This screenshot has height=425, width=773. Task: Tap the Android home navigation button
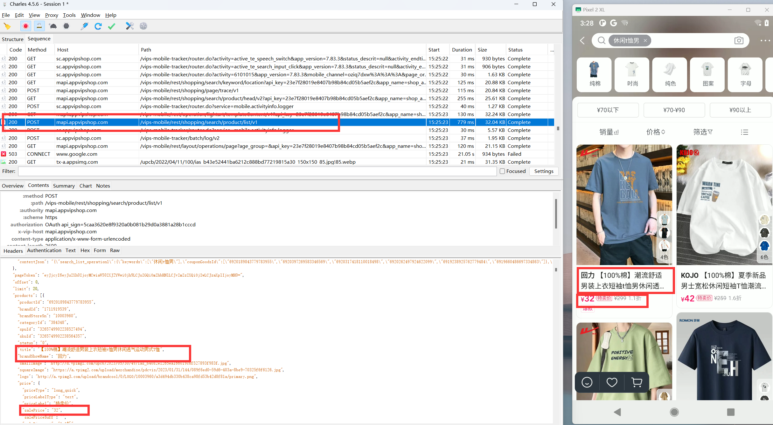tap(674, 412)
